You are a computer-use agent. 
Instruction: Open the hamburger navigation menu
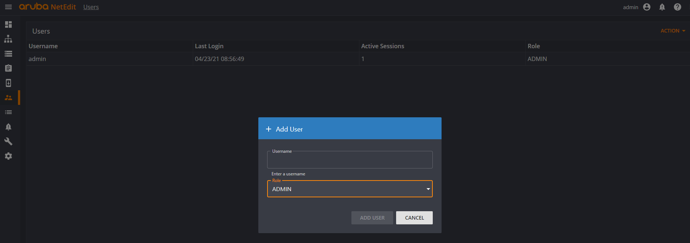pyautogui.click(x=8, y=7)
